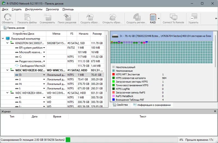218x143 pixels.
Task: Open the D: partition dropdown arrow
Action: click(x=44, y=75)
